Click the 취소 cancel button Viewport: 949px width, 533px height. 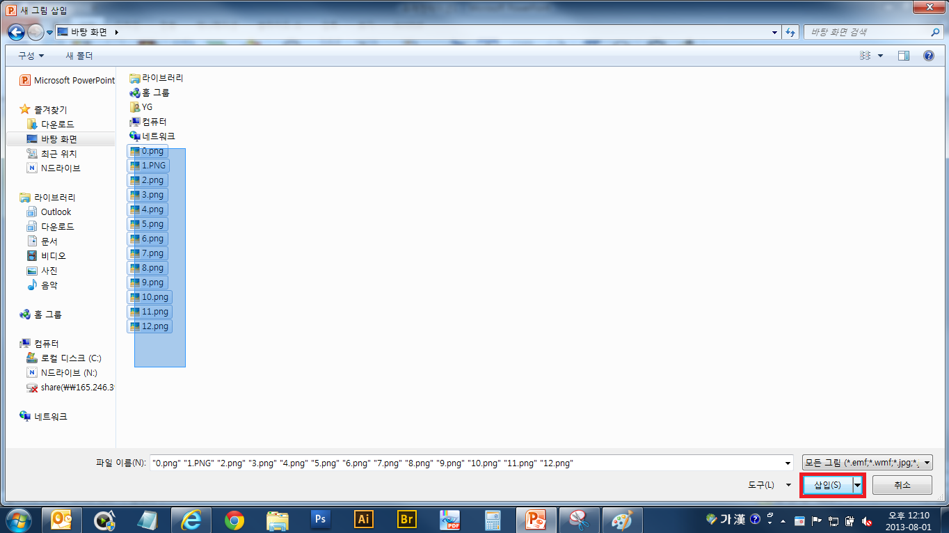pyautogui.click(x=902, y=485)
